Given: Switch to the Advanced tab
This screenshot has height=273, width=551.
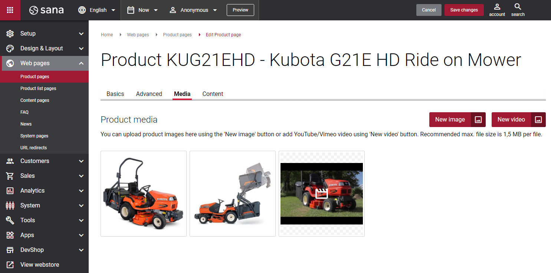Looking at the screenshot, I should pyautogui.click(x=149, y=94).
